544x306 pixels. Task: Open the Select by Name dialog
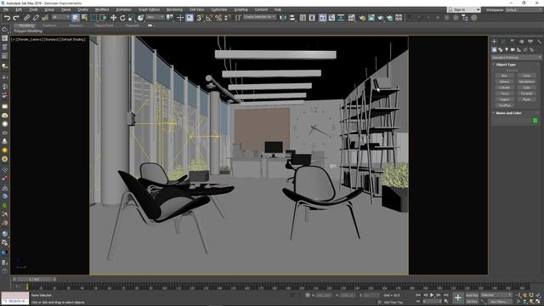[x=84, y=18]
